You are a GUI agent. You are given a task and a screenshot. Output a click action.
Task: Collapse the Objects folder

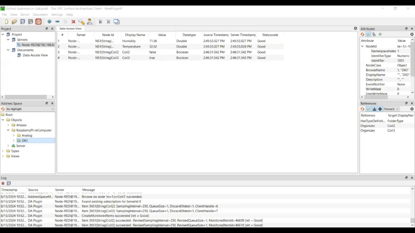3,120
